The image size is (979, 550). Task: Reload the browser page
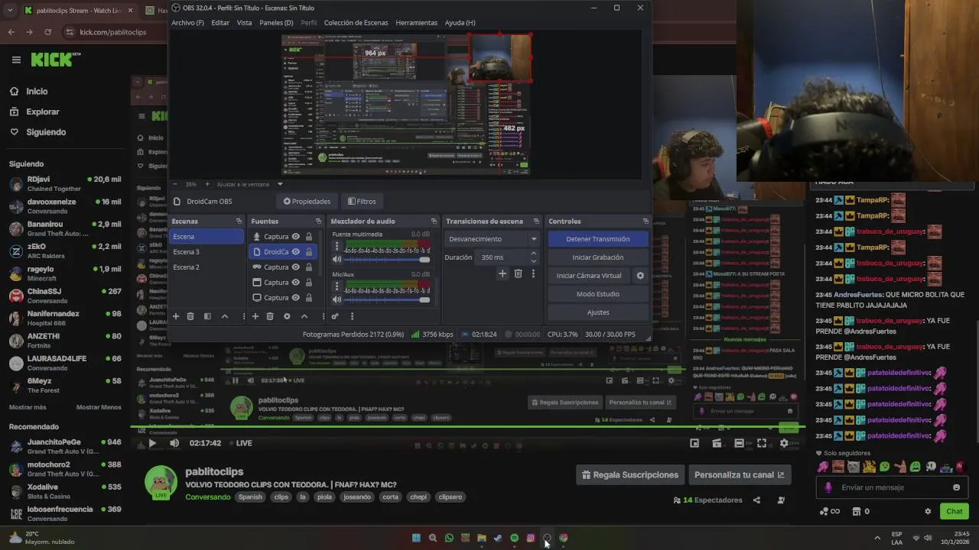click(x=47, y=32)
